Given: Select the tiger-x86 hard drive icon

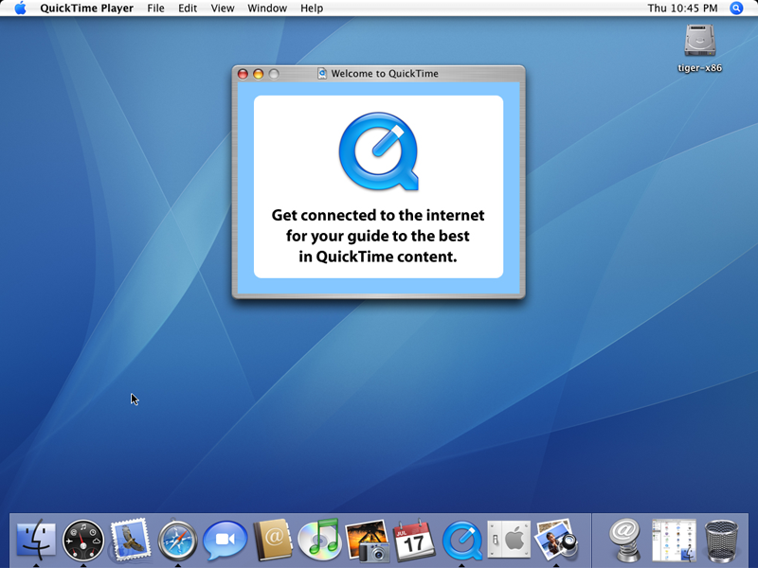Looking at the screenshot, I should (700, 42).
